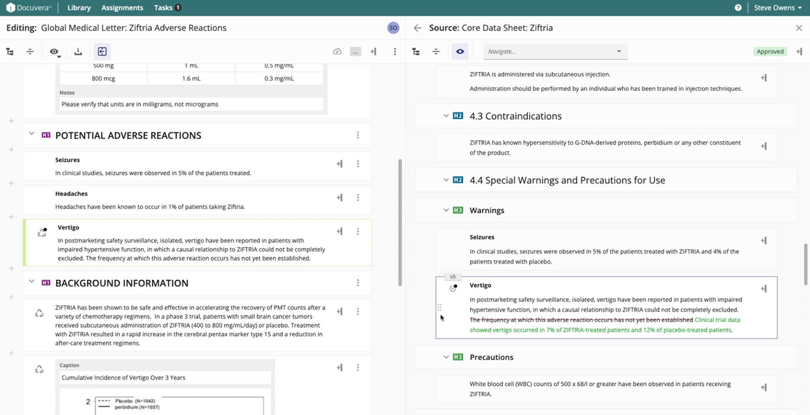Click the Source Vertigo block drag handle
This screenshot has height=415, width=810.
pyautogui.click(x=439, y=307)
